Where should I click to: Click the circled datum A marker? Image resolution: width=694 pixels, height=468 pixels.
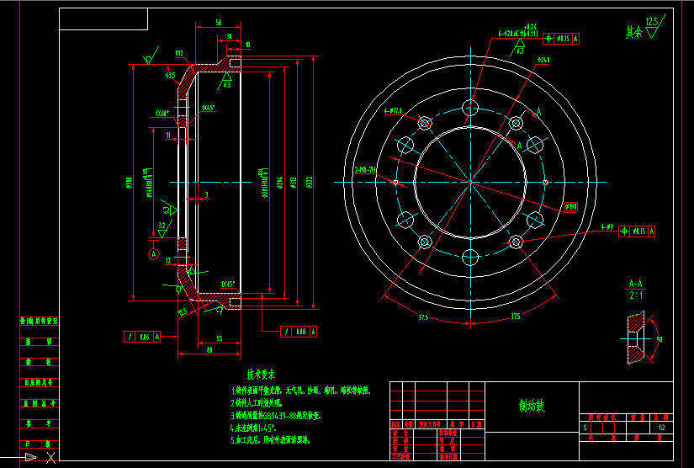pos(153,253)
